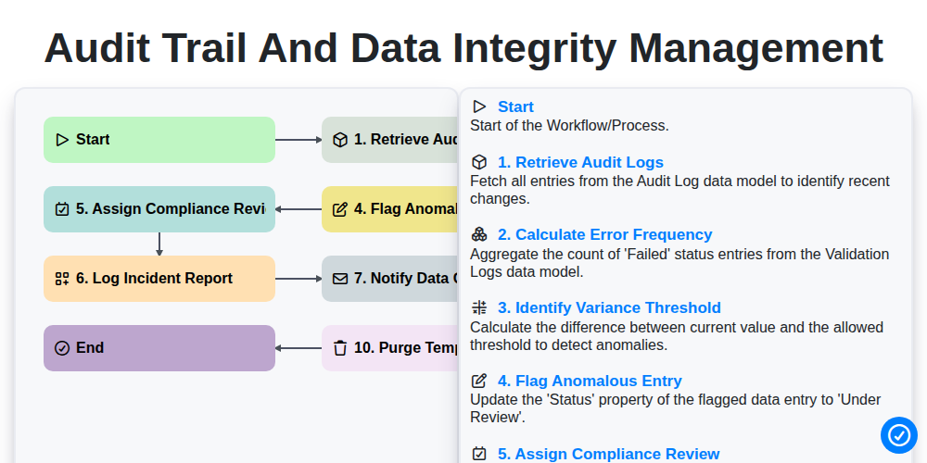Click the stacked cubes icon beside Calculate Error Frequency

(x=479, y=234)
